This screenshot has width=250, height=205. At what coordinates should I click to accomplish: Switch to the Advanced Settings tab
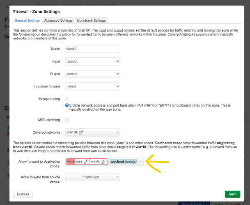click(x=58, y=20)
